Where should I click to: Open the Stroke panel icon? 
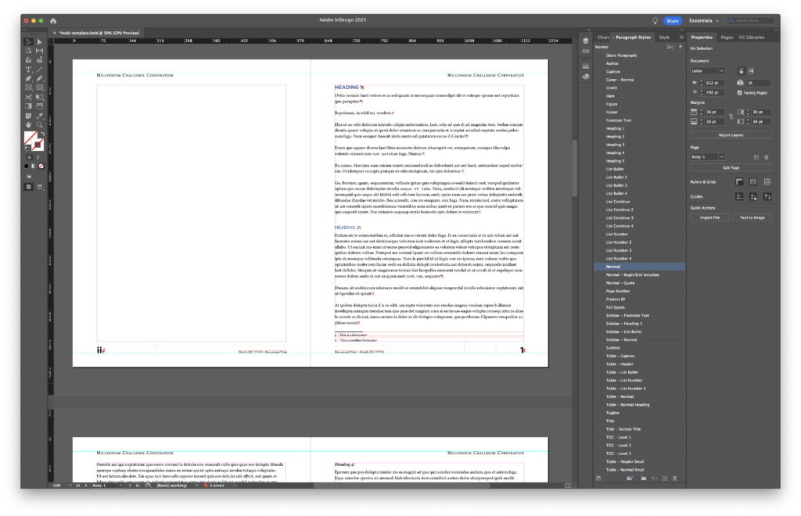[585, 66]
